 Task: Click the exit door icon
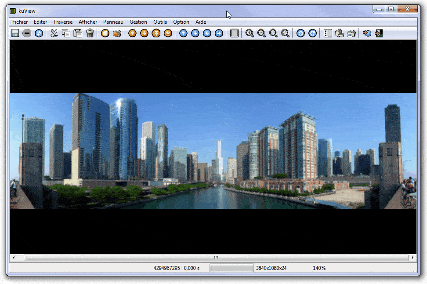point(379,33)
